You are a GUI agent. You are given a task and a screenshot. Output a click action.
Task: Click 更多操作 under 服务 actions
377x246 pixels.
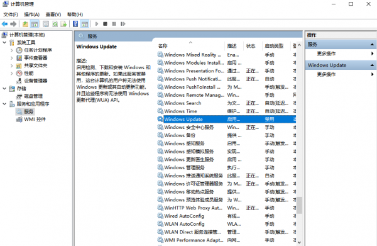[326, 53]
